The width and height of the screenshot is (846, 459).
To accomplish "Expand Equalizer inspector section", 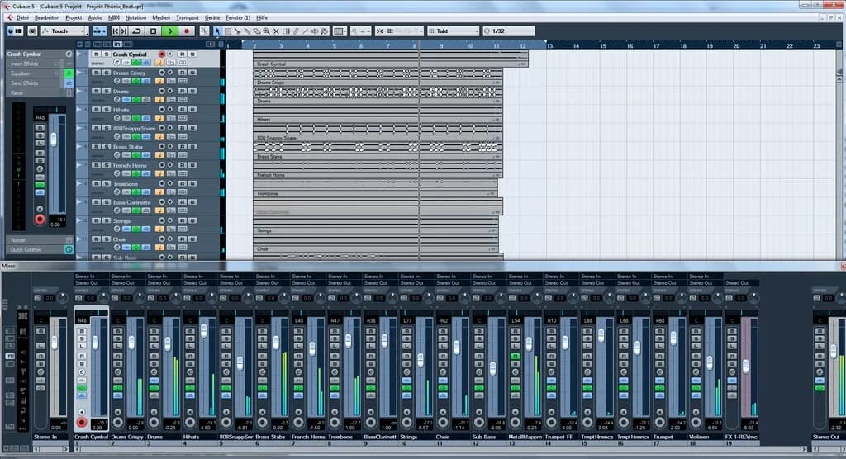I will click(x=39, y=73).
